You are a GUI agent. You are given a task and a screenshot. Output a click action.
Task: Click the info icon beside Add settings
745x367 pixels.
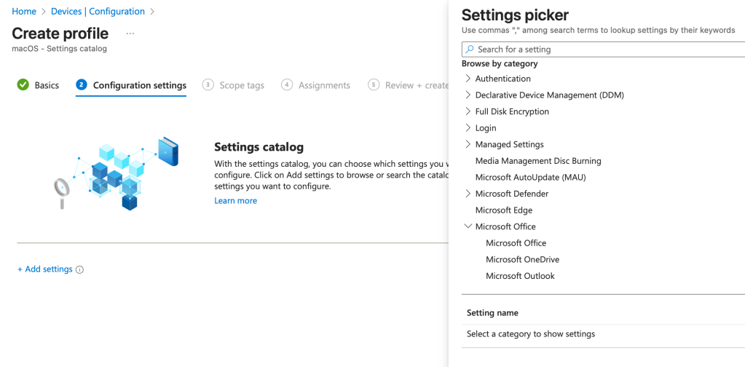pos(80,270)
